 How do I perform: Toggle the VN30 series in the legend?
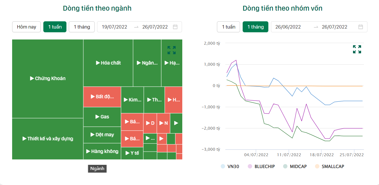pyautogui.click(x=230, y=166)
